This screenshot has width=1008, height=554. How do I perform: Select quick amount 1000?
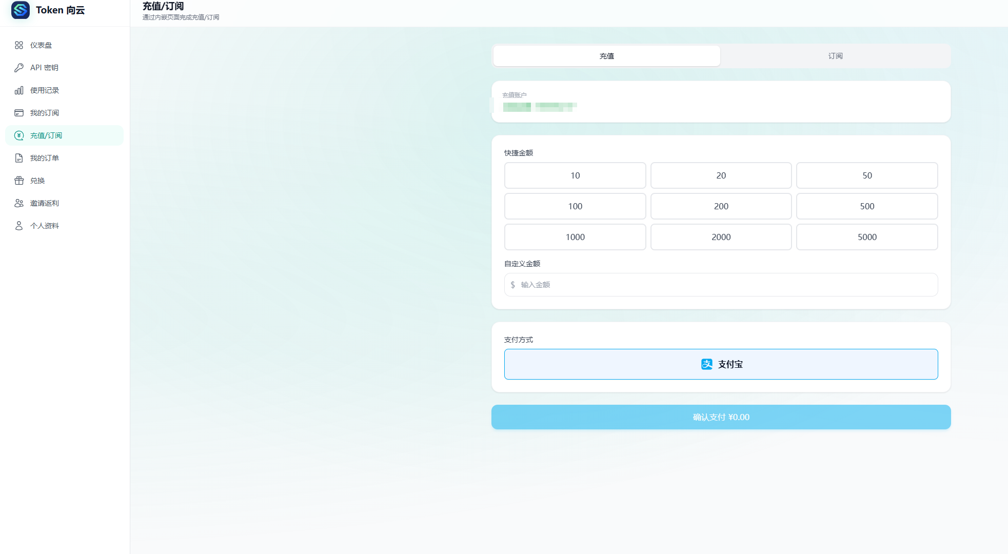pyautogui.click(x=575, y=237)
